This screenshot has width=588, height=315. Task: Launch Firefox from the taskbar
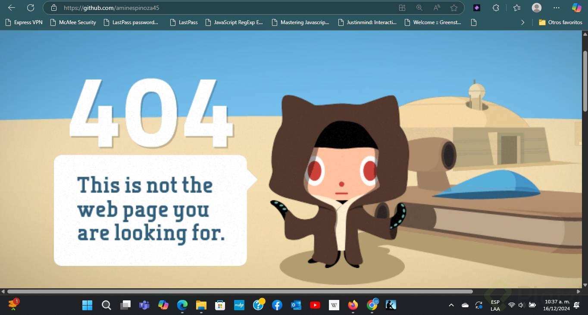point(353,305)
